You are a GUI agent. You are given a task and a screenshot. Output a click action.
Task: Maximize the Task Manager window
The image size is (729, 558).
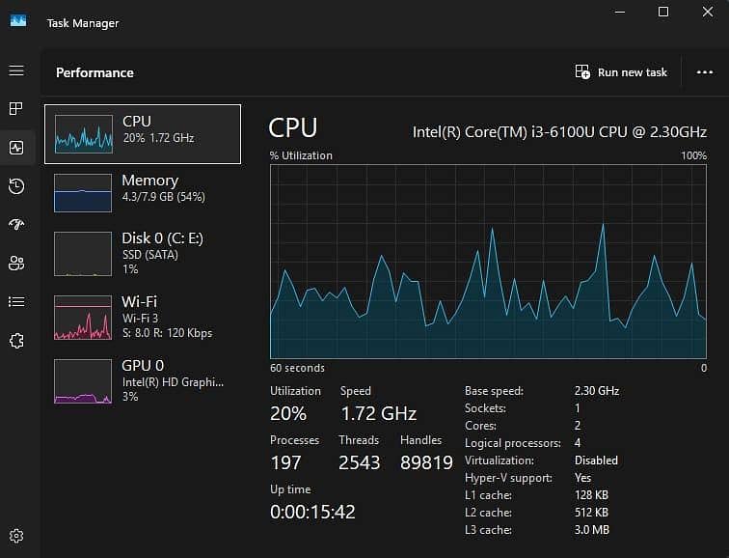[663, 13]
